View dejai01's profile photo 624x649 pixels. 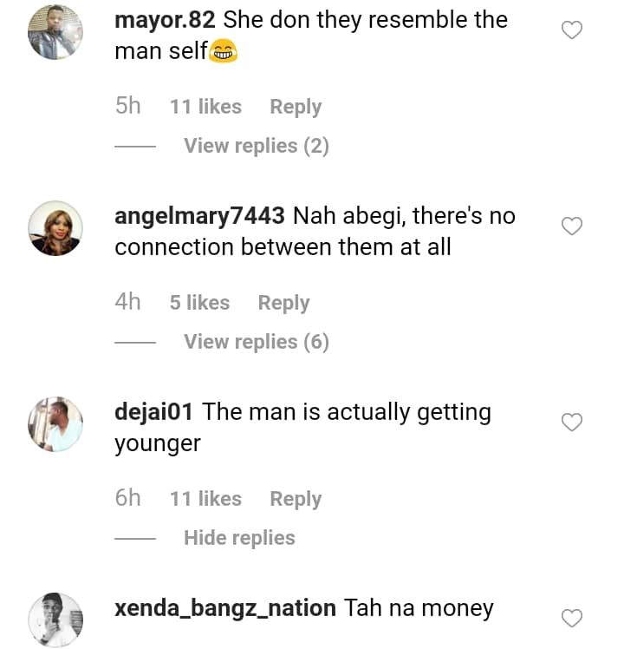coord(55,424)
